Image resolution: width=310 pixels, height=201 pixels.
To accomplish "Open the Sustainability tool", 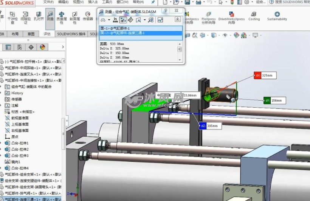I will coord(277,16).
